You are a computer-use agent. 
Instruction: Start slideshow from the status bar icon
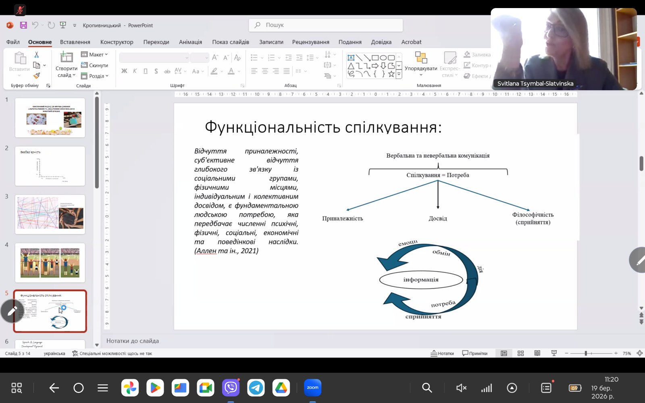pyautogui.click(x=554, y=353)
